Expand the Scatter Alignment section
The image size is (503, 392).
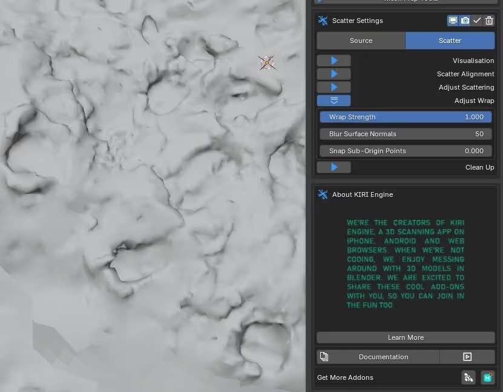(x=334, y=74)
